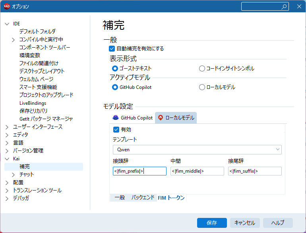The image size is (306, 233).
Task: Select デスクトップとレイアウト tree item
Action: 42,71
